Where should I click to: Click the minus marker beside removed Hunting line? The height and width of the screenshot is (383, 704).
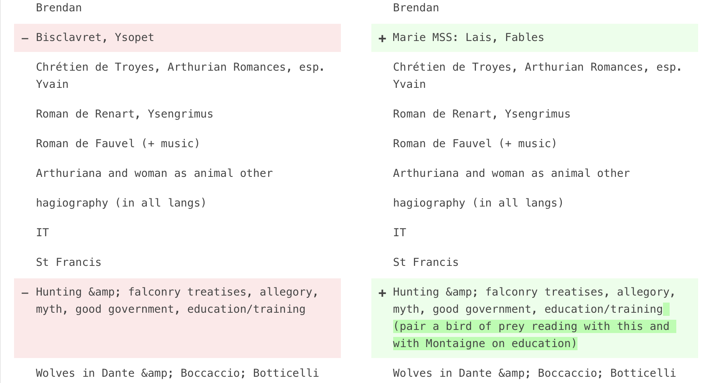coord(25,293)
